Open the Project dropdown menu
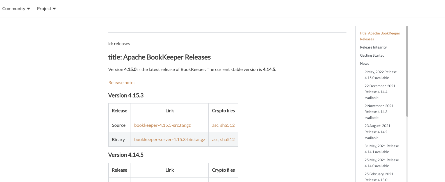Viewport: 445px width, 182px height. click(46, 9)
